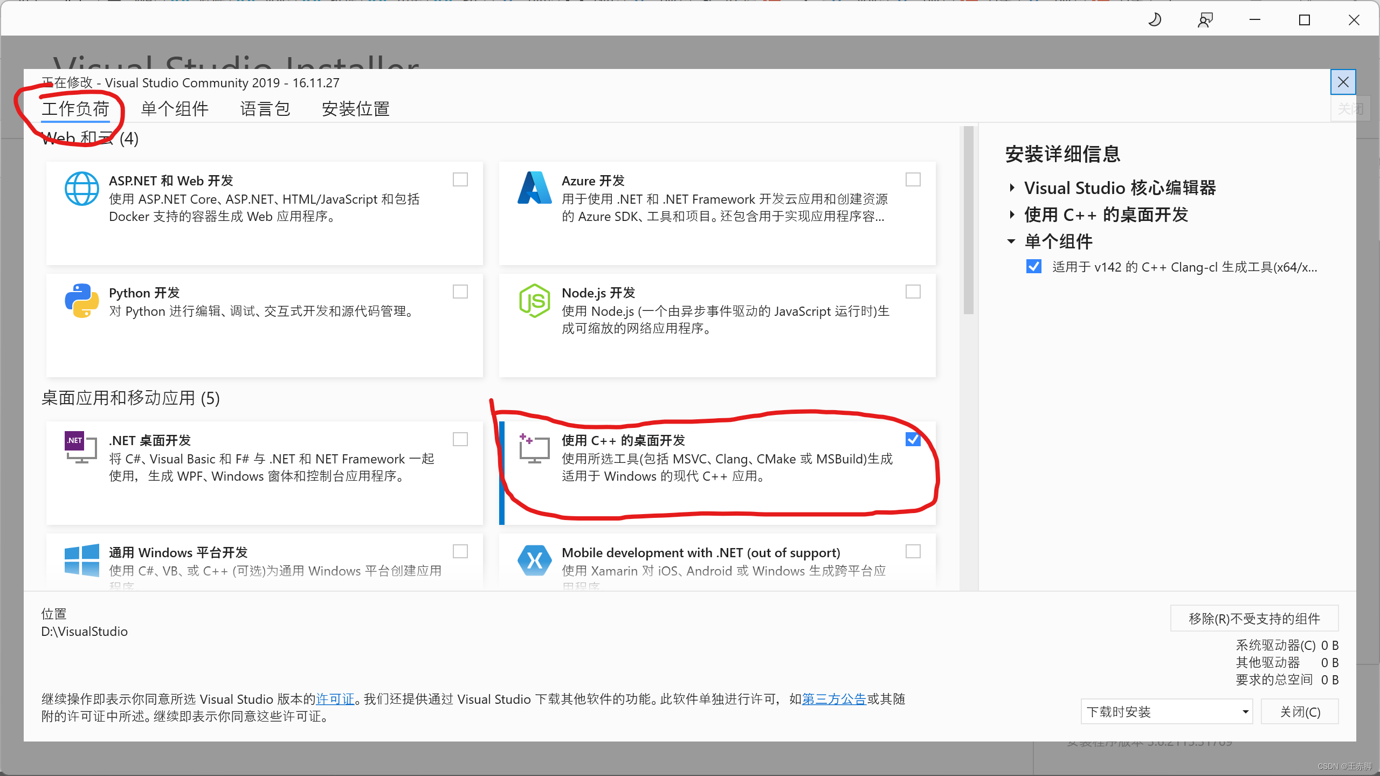Click 要求的总空间 size entry
Image resolution: width=1380 pixels, height=776 pixels.
pos(1287,680)
